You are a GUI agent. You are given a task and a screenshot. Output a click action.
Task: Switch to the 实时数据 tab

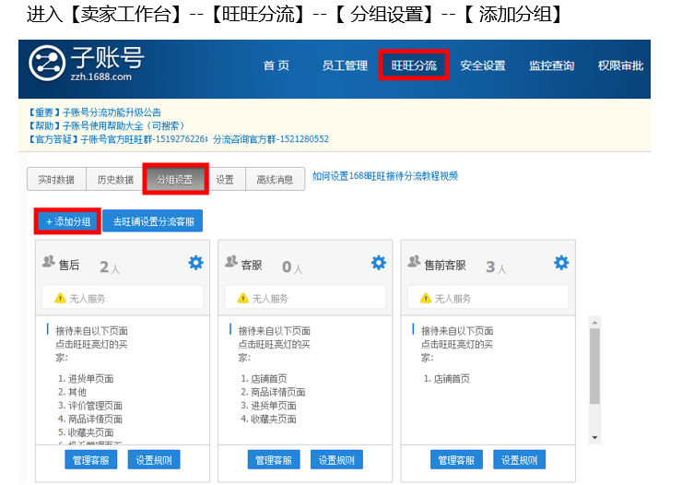pos(56,179)
